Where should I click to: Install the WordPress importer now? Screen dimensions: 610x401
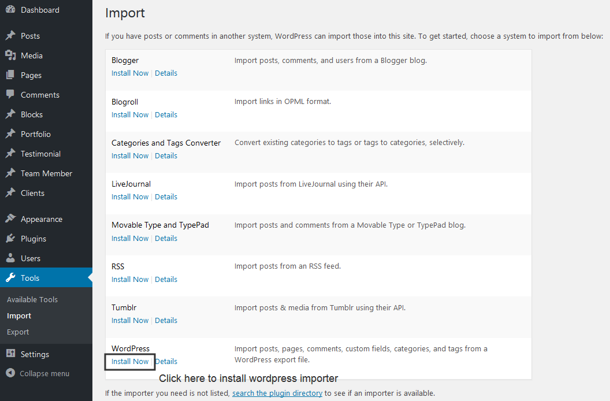[130, 361]
